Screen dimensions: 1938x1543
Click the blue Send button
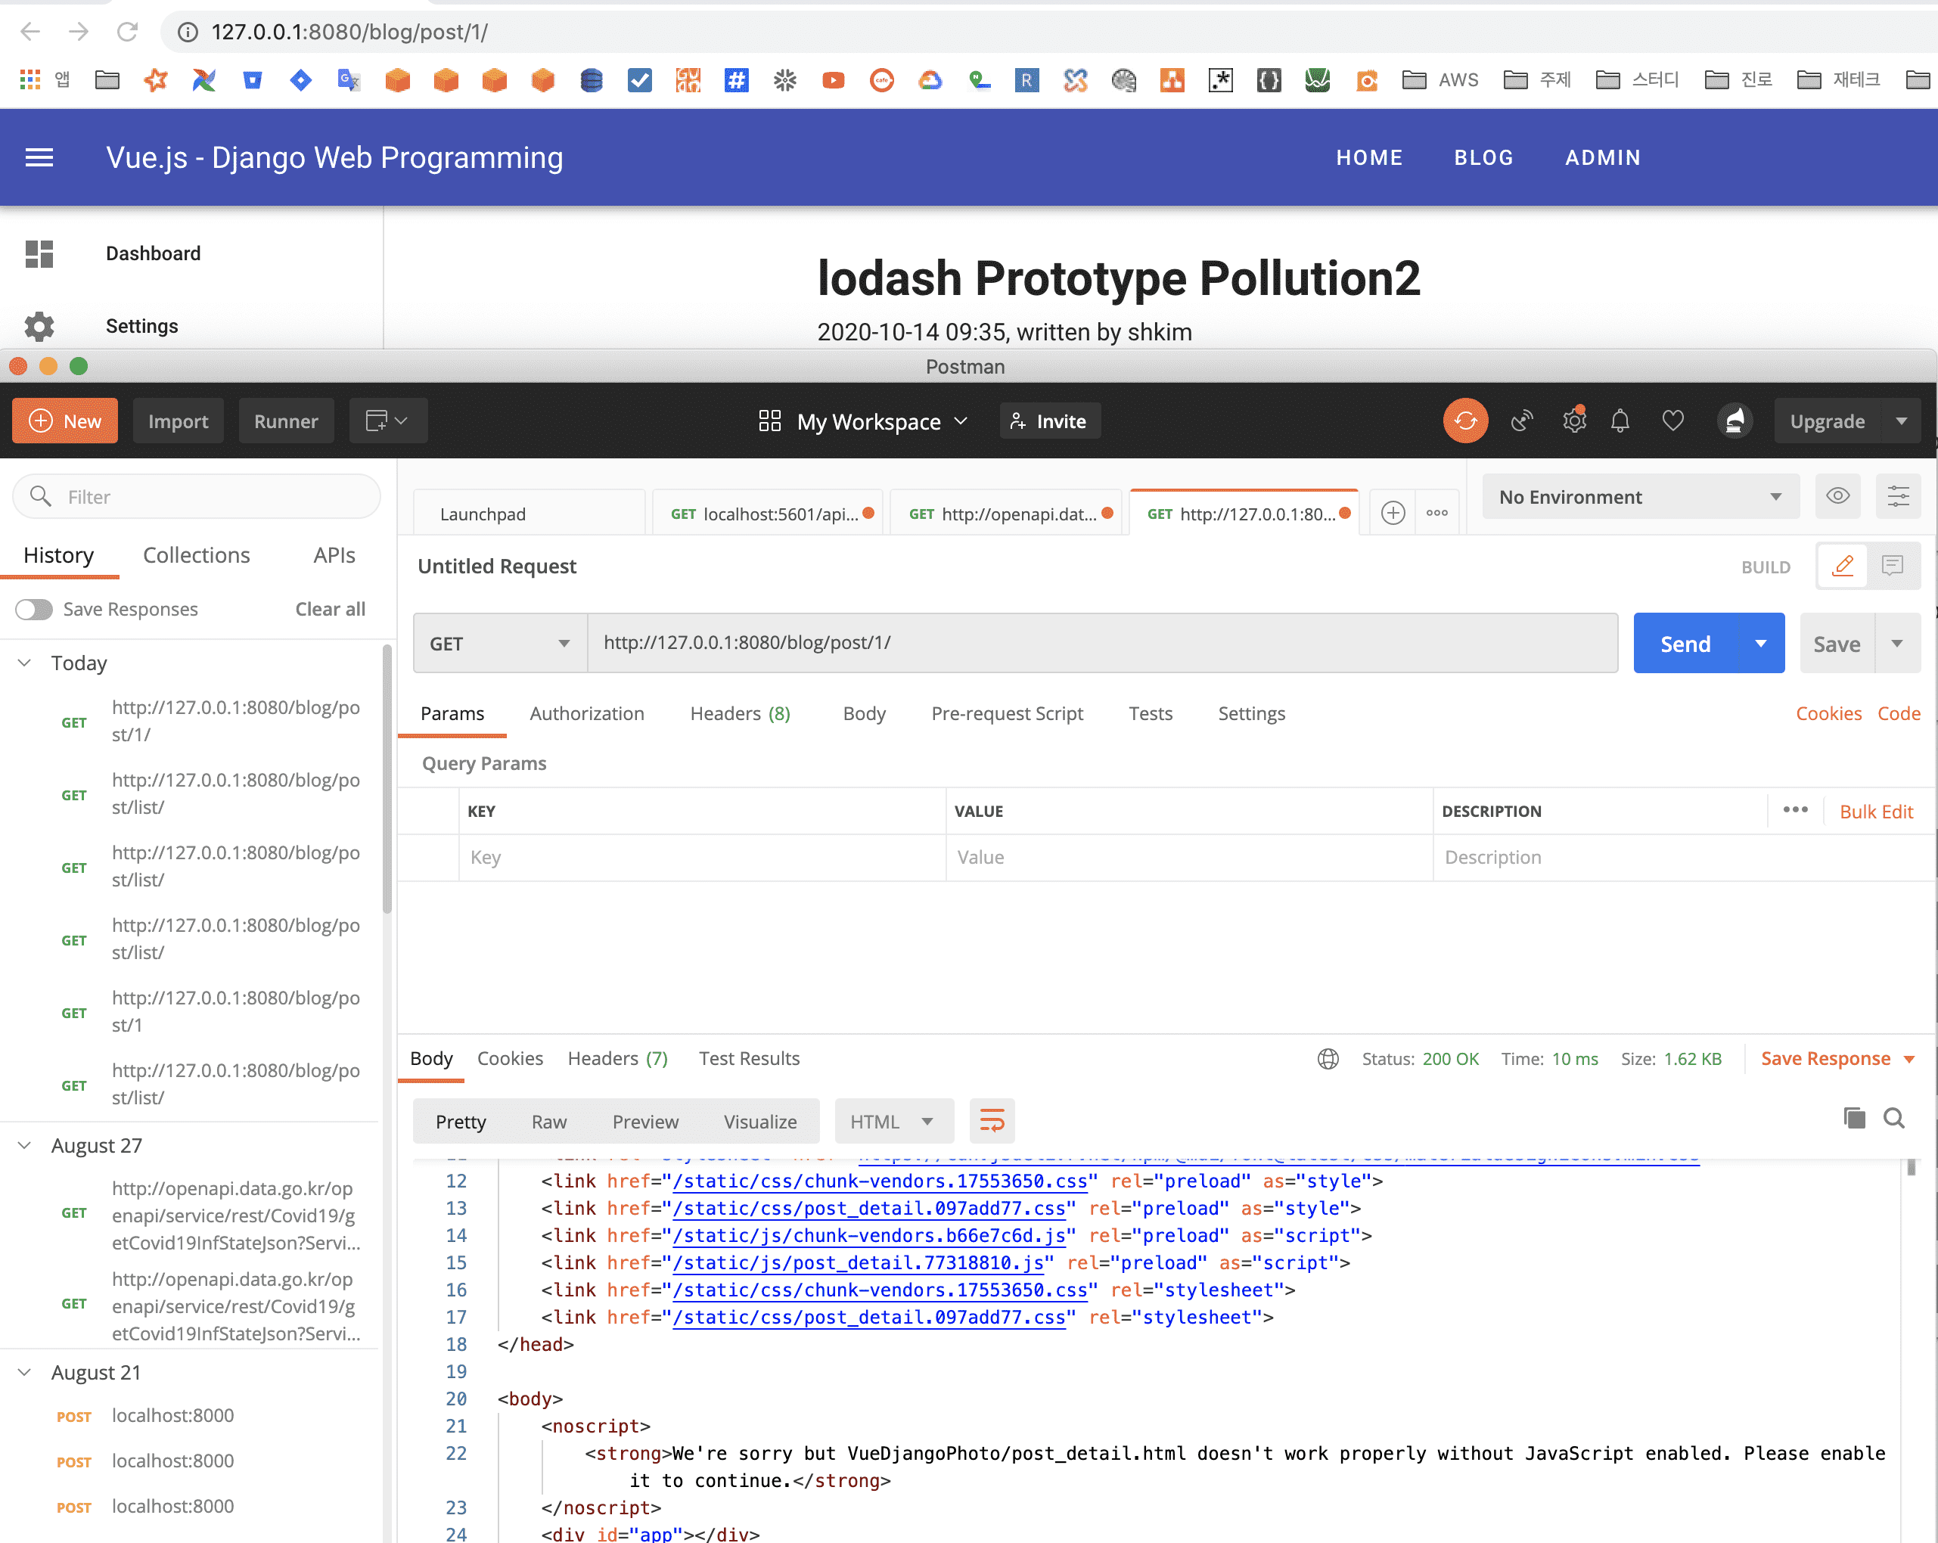pyautogui.click(x=1685, y=644)
